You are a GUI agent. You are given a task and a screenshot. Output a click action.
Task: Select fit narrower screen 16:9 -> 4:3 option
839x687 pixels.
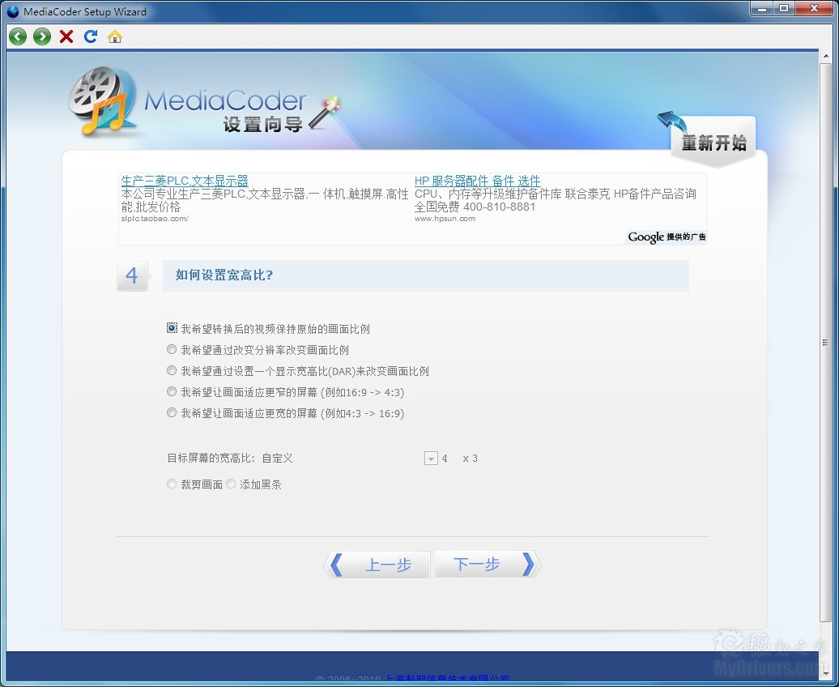172,391
